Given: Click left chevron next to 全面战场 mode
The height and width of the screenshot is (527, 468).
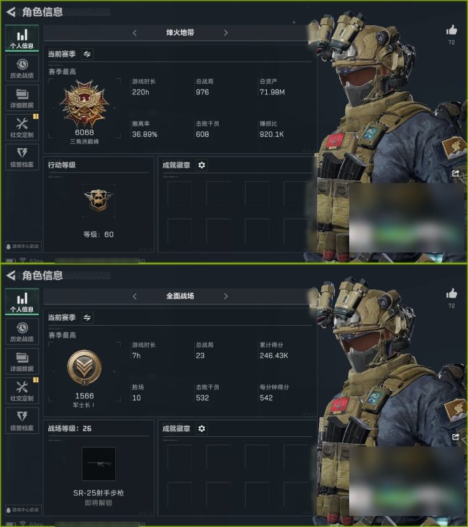Looking at the screenshot, I should [135, 296].
